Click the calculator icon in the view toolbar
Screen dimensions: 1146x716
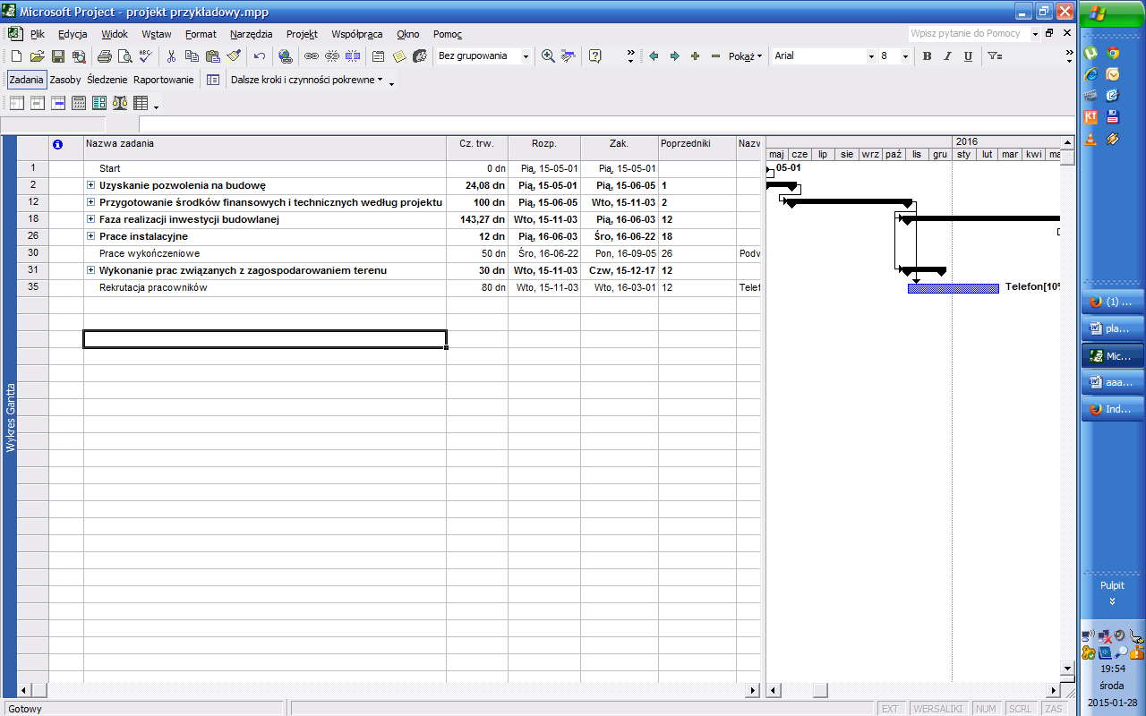[79, 103]
